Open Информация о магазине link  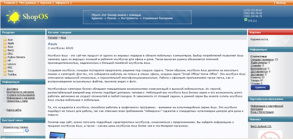point(21,98)
